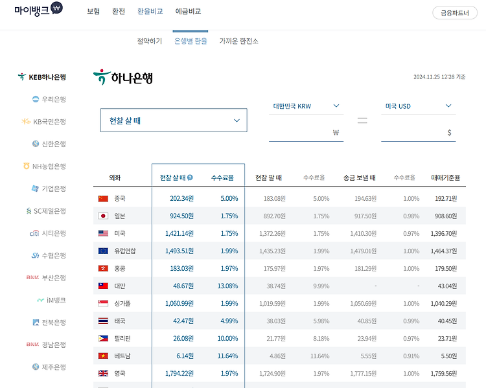Click the Taiwan flag icon
Viewport: 486px width, 388px height.
click(103, 286)
